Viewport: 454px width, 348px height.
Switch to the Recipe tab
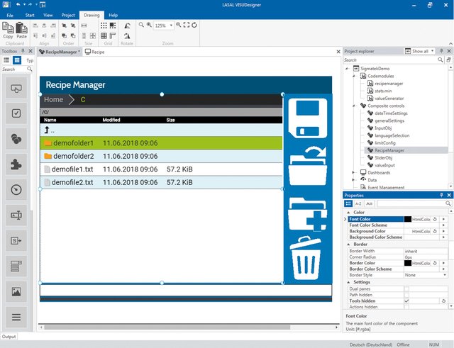(94, 52)
